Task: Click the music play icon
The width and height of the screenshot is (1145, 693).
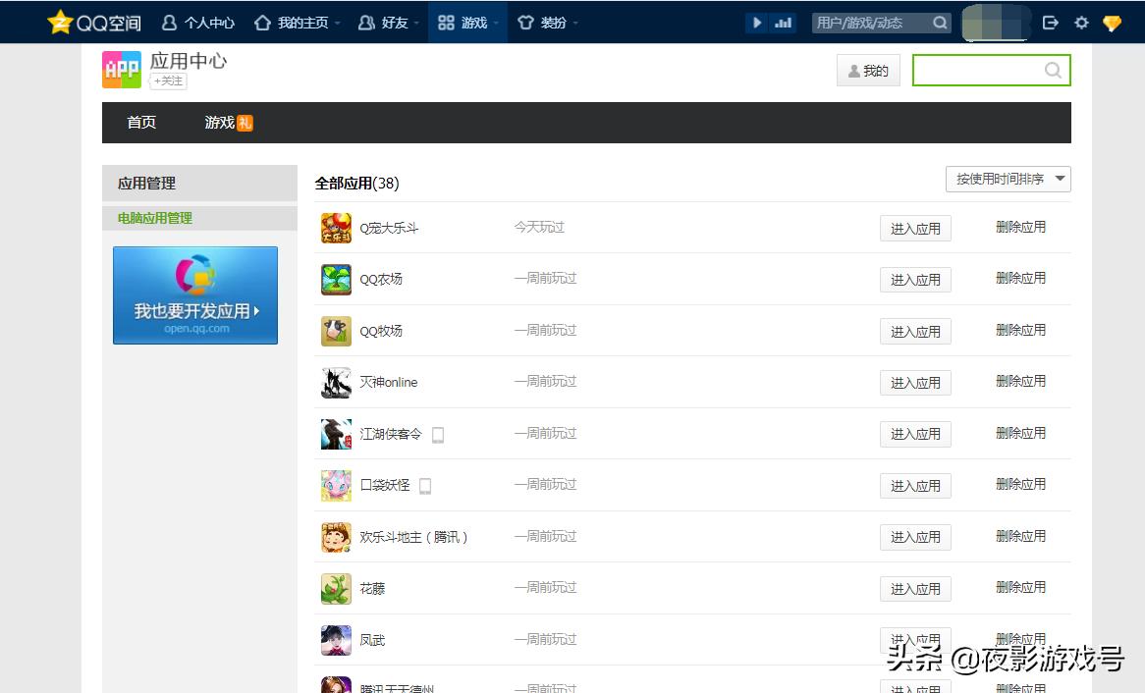Action: click(756, 23)
